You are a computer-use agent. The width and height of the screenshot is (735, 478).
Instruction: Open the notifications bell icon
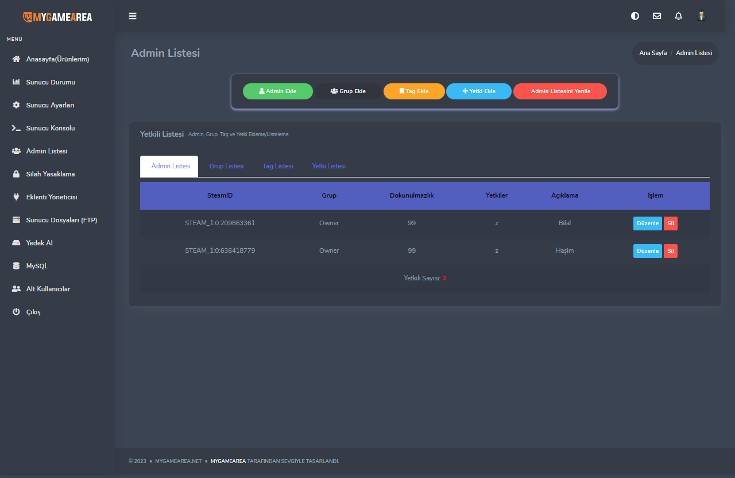point(679,16)
